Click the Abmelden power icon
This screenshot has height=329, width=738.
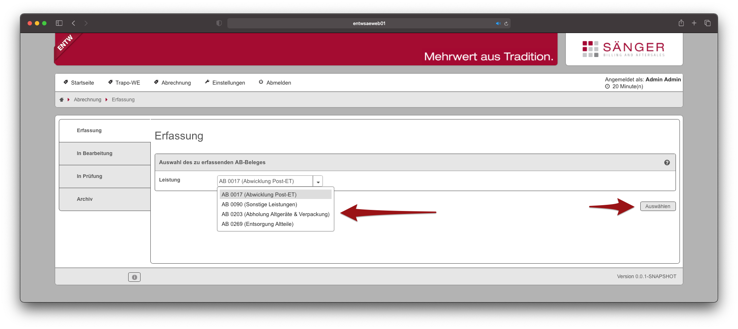(261, 82)
